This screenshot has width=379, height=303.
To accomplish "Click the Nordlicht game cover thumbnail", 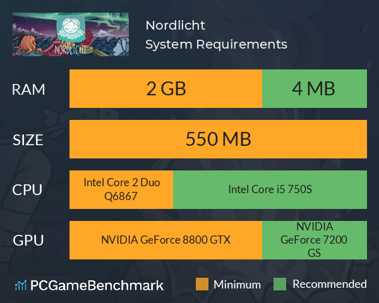I will coord(71,34).
